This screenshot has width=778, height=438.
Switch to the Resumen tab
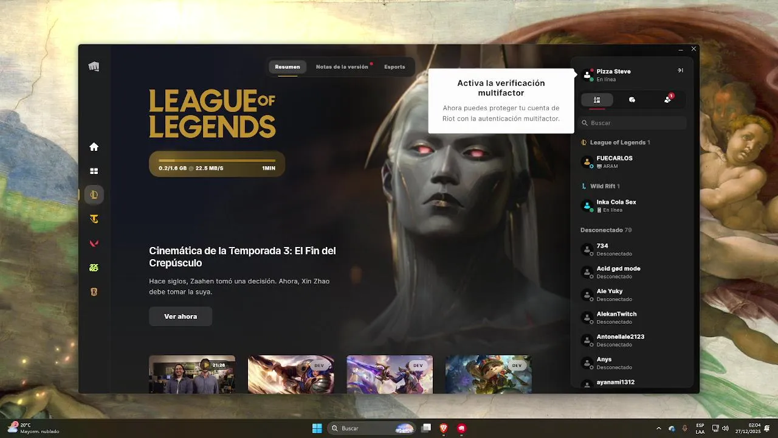(x=287, y=67)
